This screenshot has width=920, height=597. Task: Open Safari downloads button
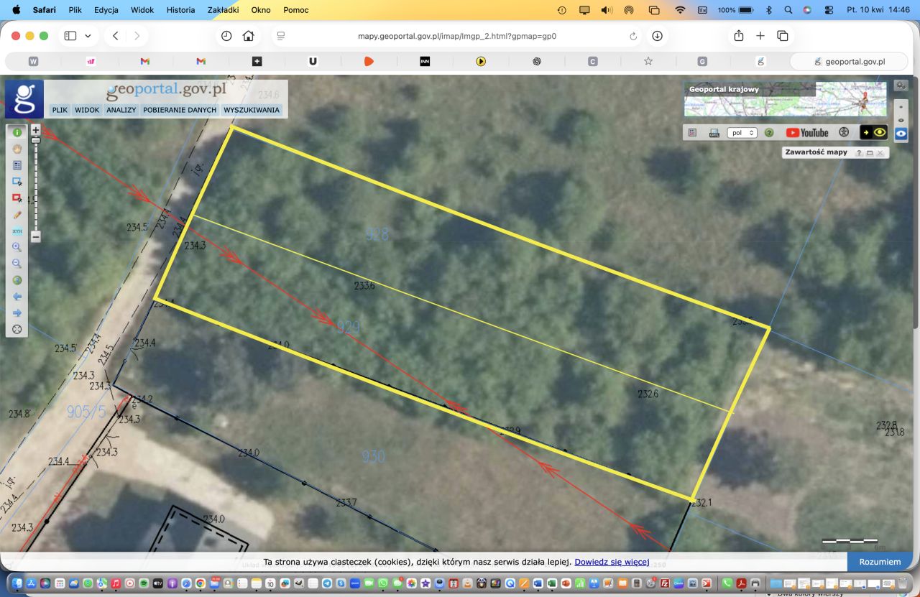tap(657, 36)
